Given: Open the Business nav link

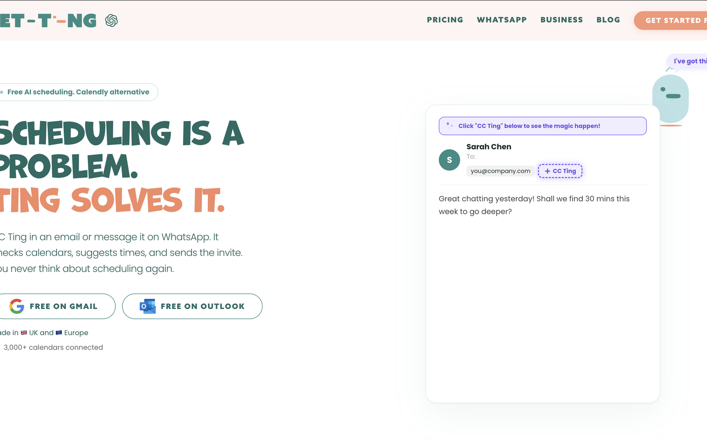Looking at the screenshot, I should 562,20.
